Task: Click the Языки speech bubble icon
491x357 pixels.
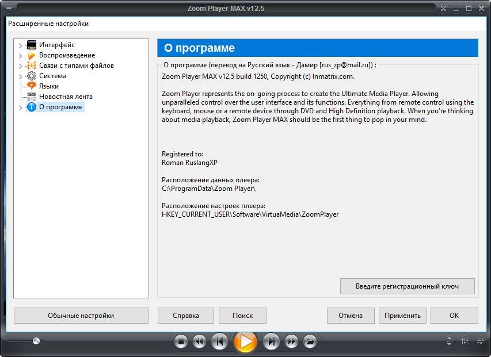Action: 32,86
